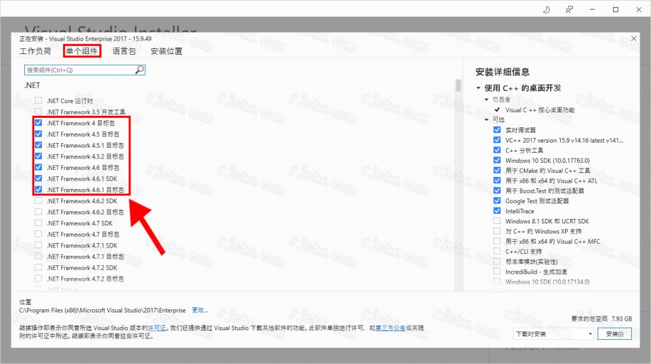This screenshot has height=364, width=651.
Task: Uncheck .NET Framework 4.5.2 目标包
Action: (x=39, y=156)
